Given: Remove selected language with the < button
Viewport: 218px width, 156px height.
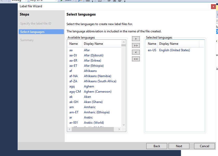Looking at the screenshot, I should coord(136,52).
